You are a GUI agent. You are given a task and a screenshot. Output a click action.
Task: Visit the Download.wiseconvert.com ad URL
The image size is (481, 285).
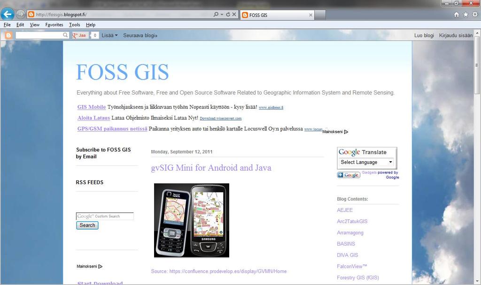[221, 119]
